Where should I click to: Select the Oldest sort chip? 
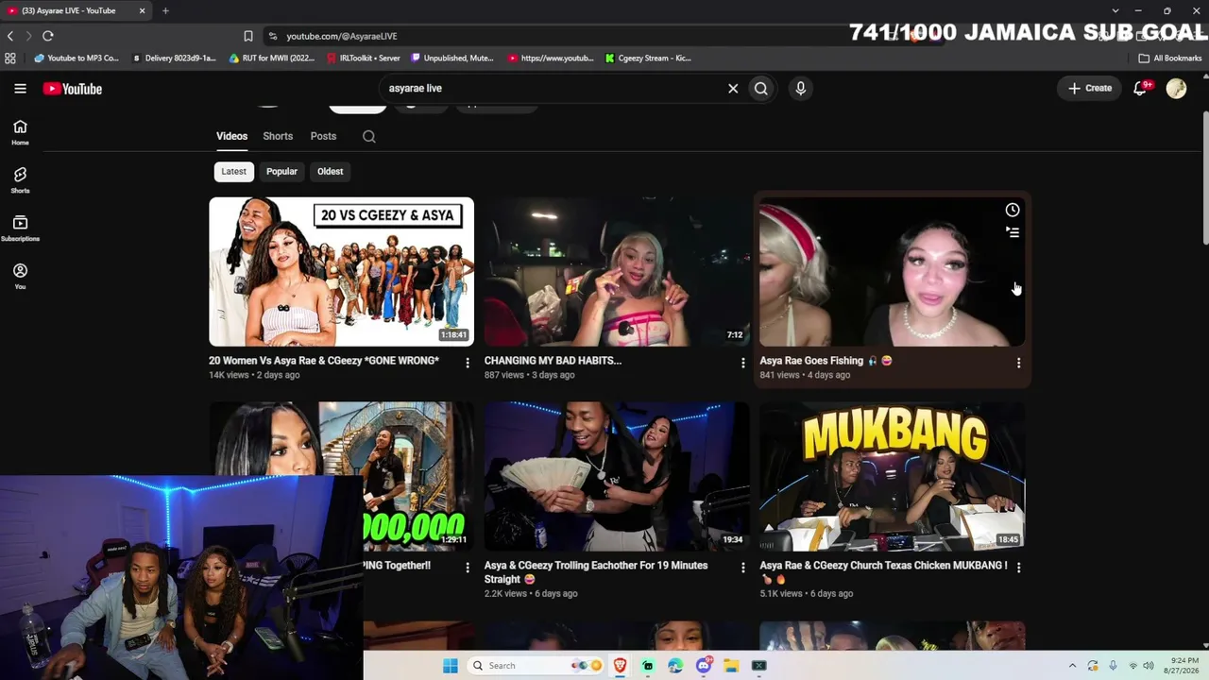pos(330,172)
